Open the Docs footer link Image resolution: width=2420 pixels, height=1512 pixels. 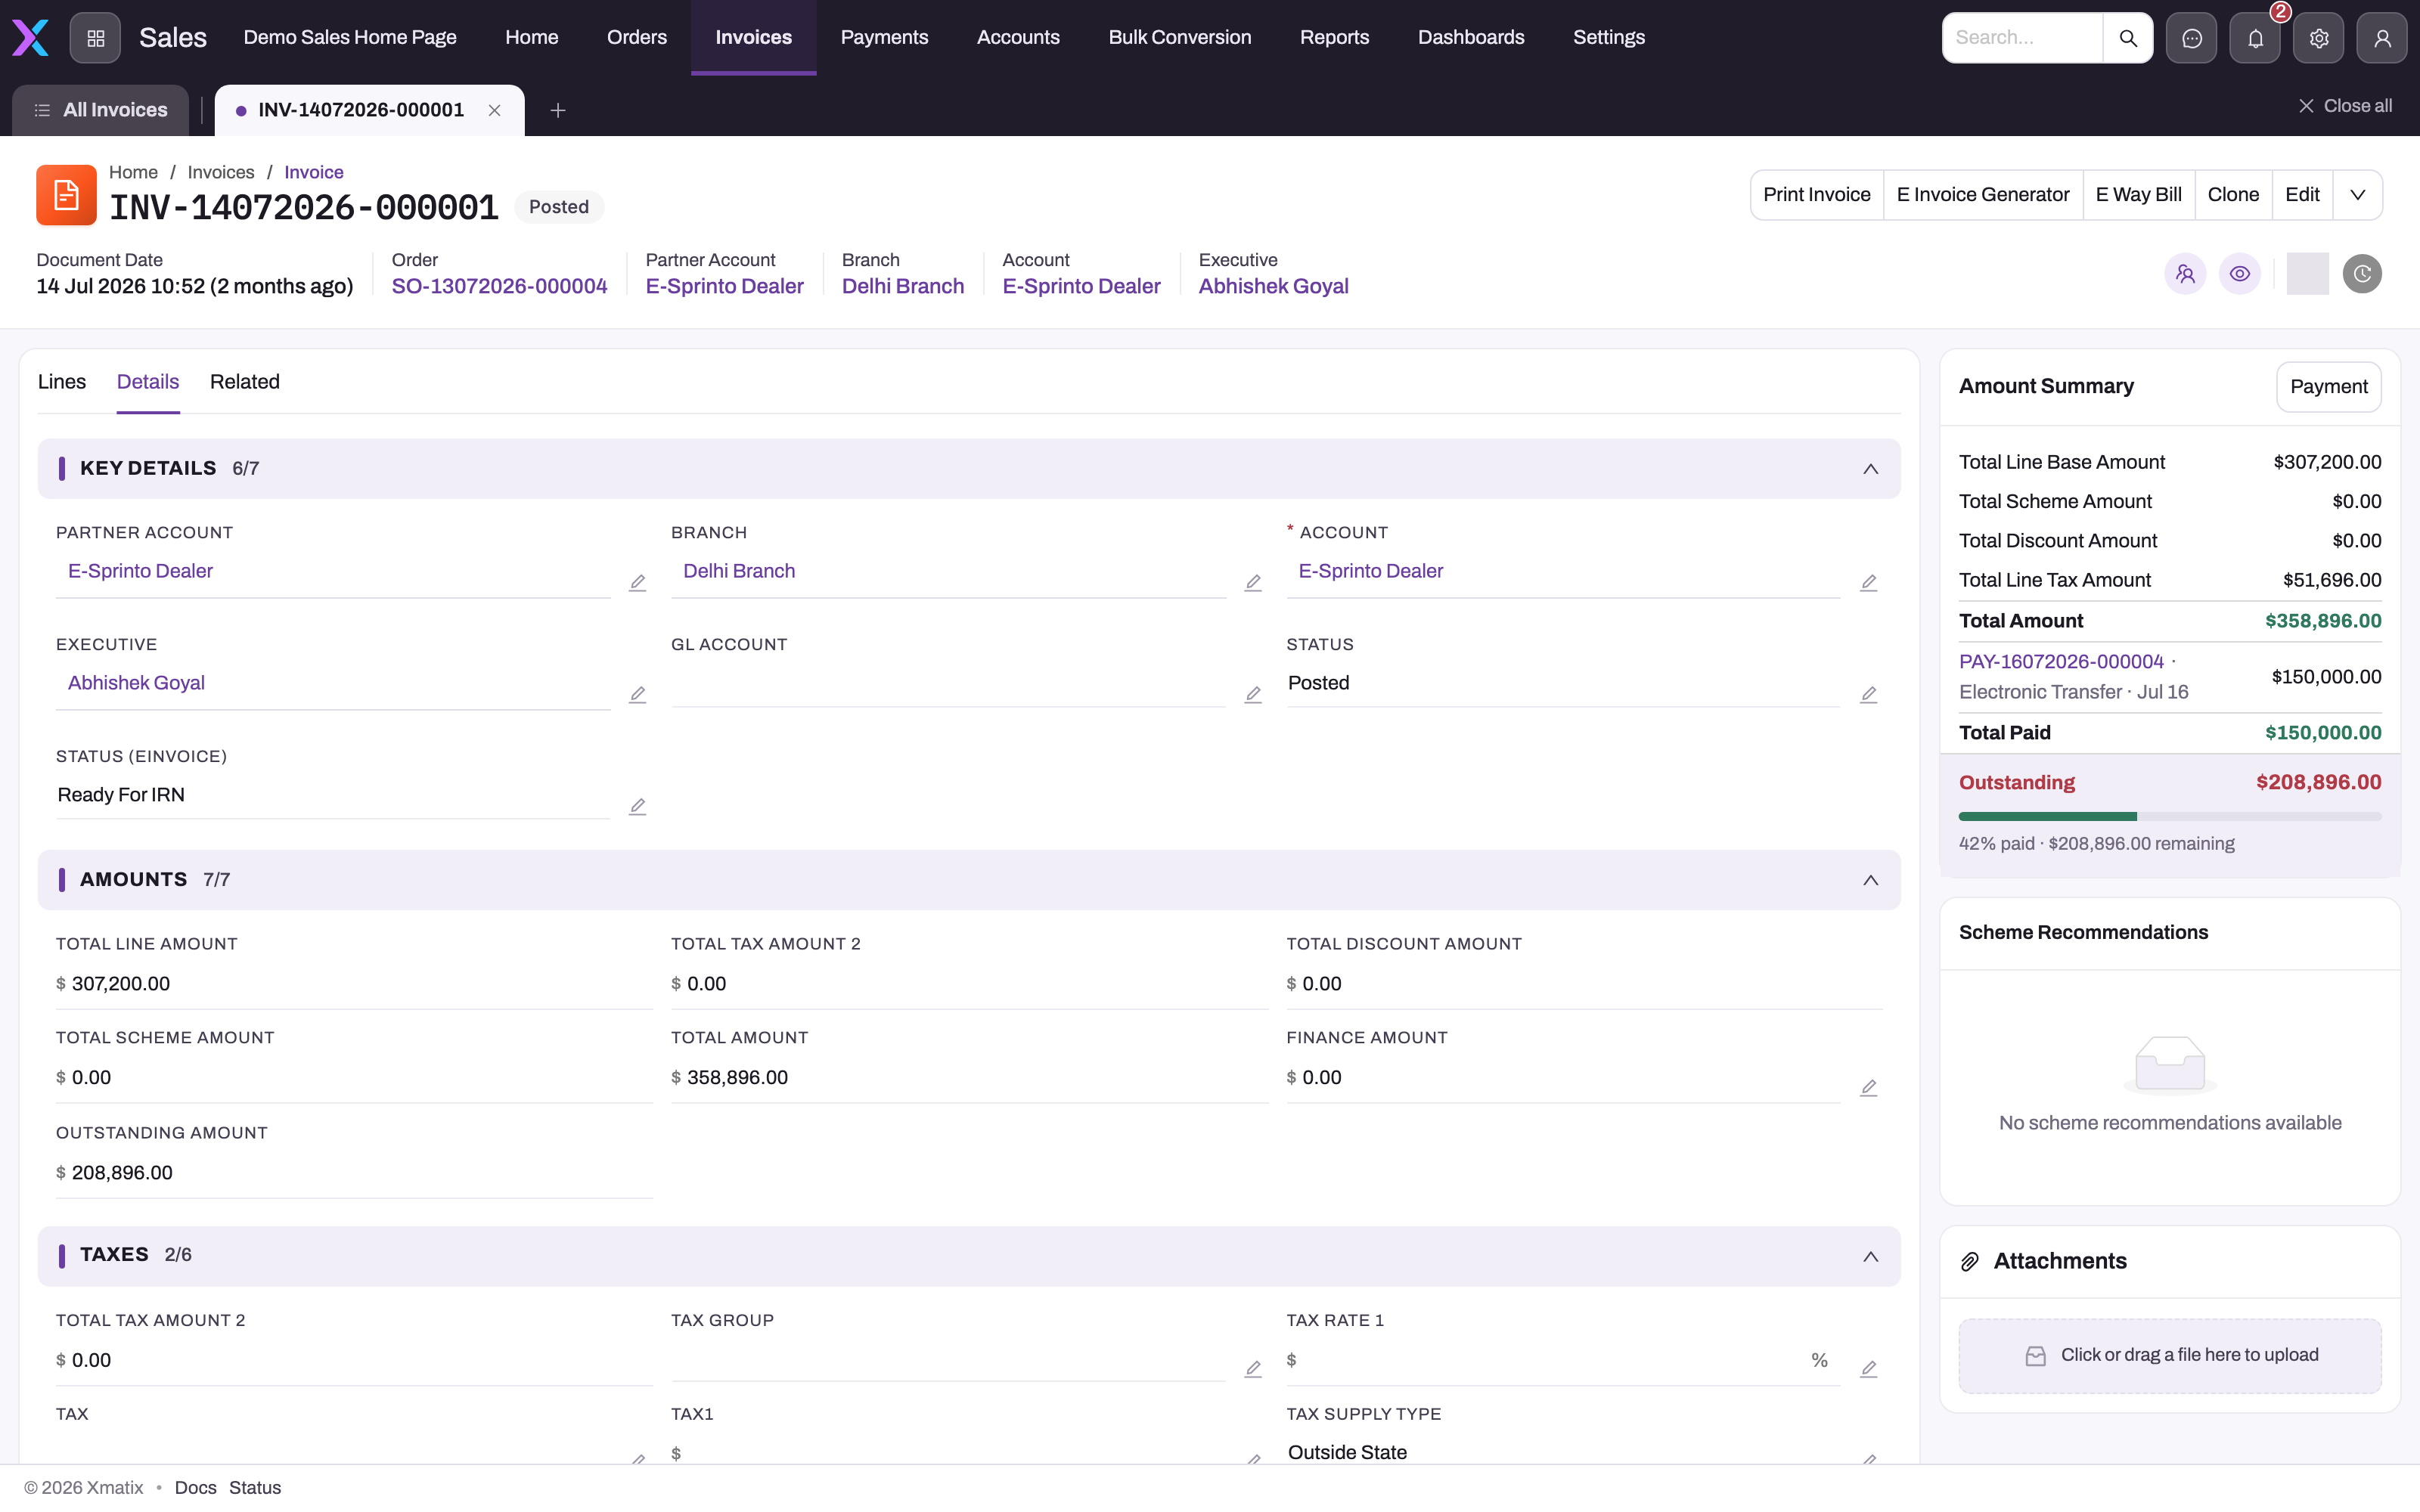tap(195, 1488)
